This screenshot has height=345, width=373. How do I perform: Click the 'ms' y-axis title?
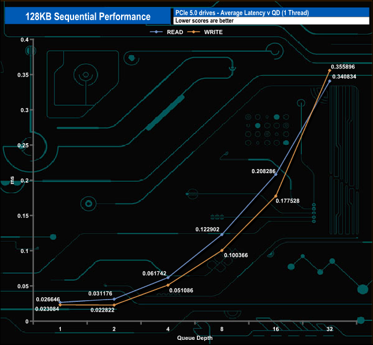click(13, 180)
